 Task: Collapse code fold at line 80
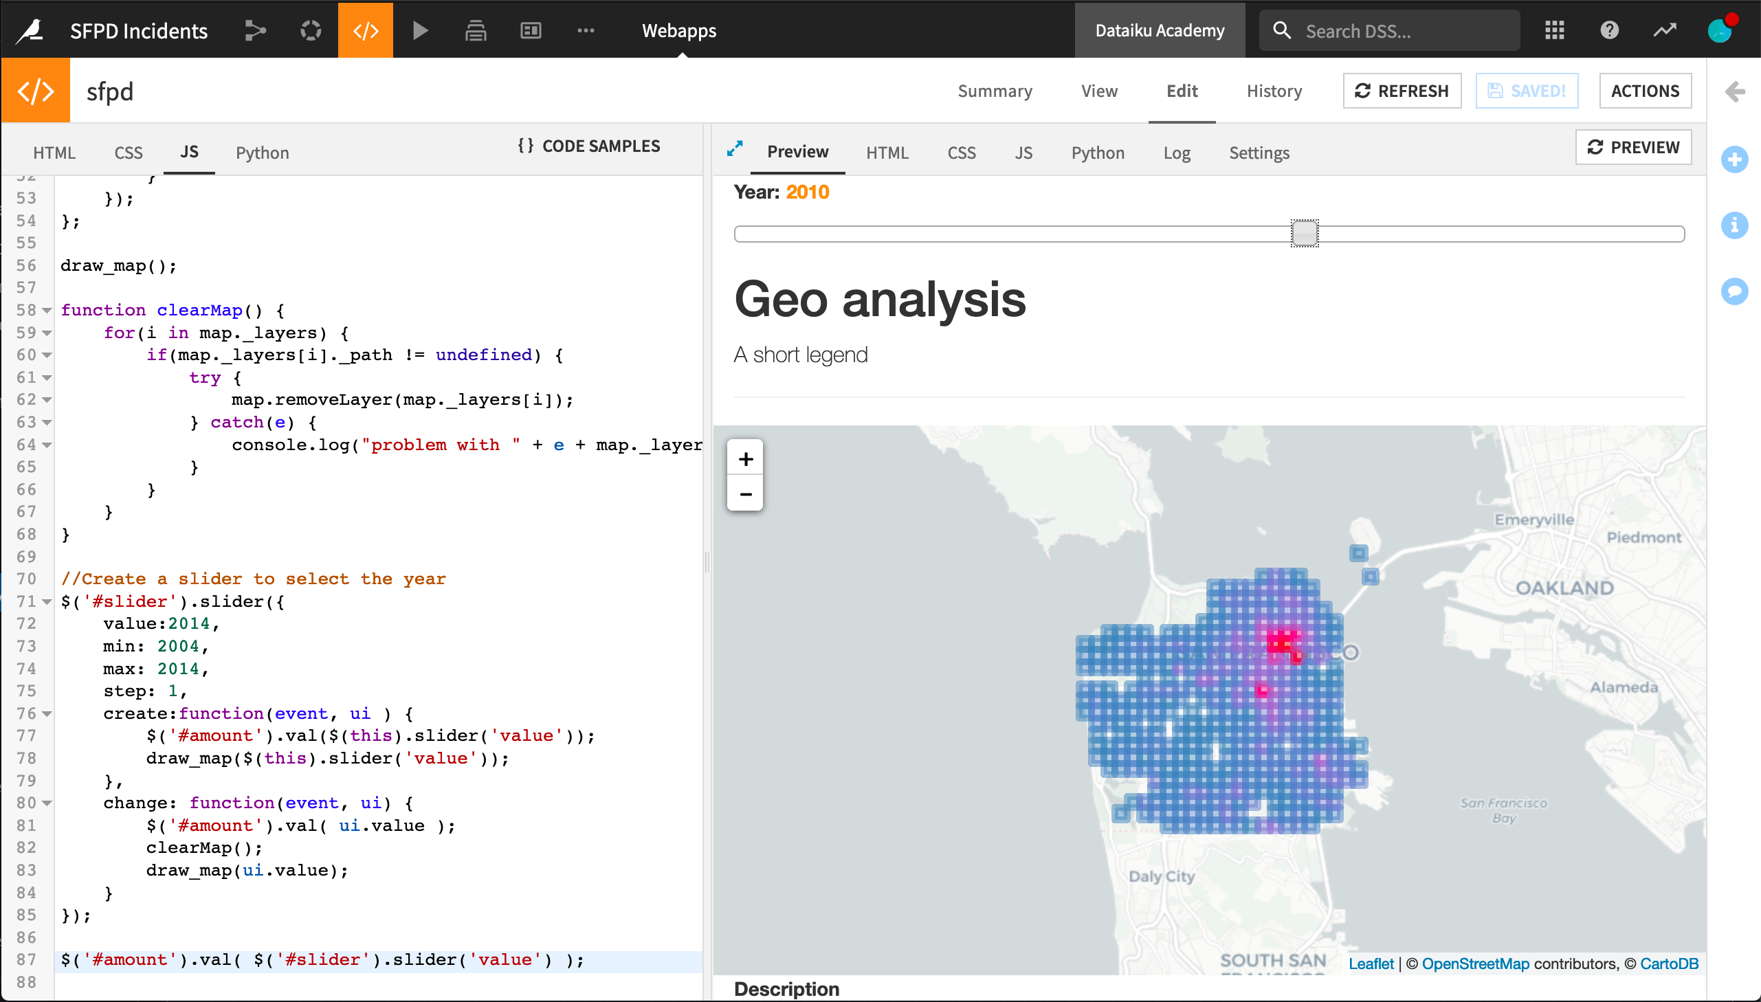coord(47,803)
